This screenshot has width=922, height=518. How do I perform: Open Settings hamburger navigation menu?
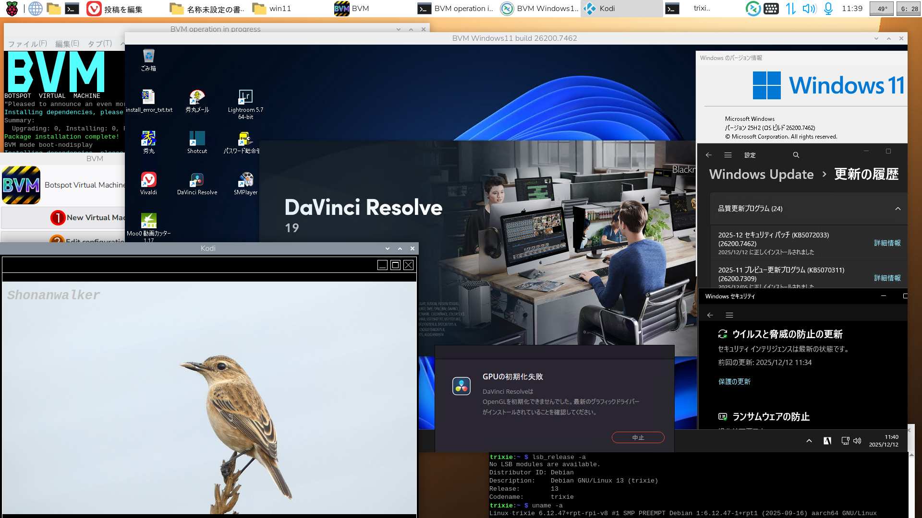(728, 155)
